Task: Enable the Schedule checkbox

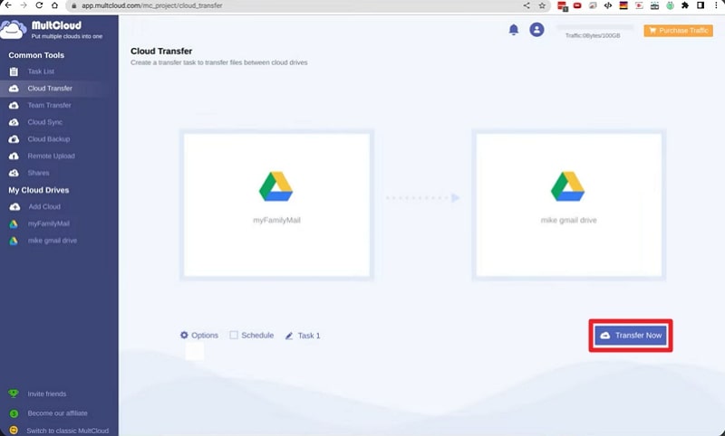Action: (x=234, y=335)
